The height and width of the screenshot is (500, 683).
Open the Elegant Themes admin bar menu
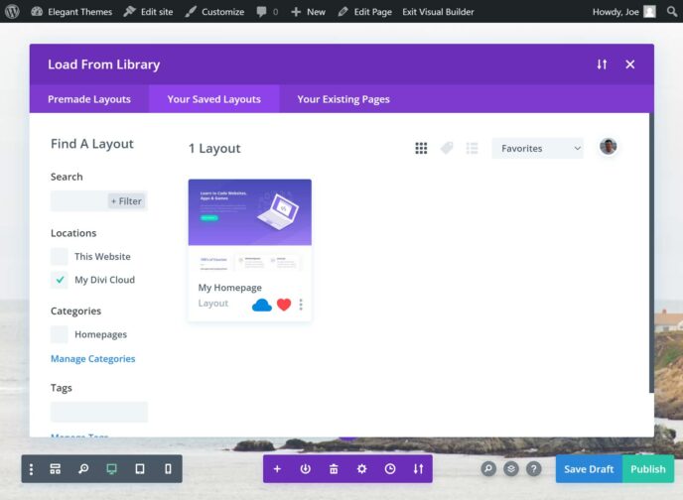[71, 12]
